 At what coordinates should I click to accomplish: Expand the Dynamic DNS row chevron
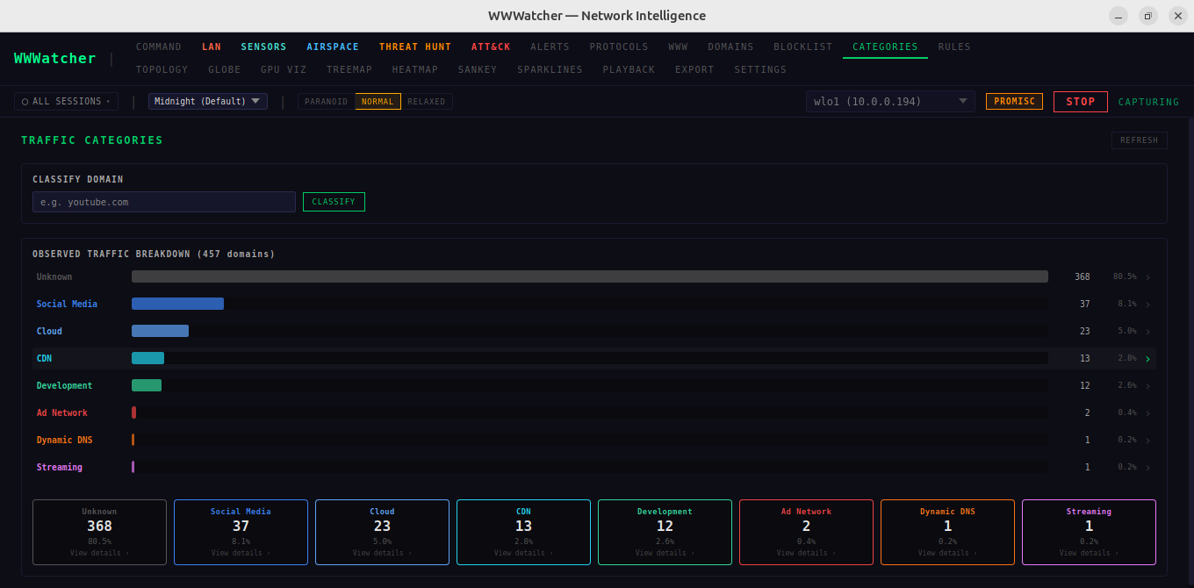(1148, 441)
